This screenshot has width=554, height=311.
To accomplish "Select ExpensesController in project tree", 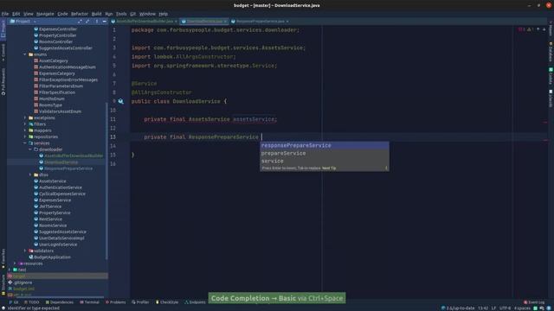I will click(58, 29).
